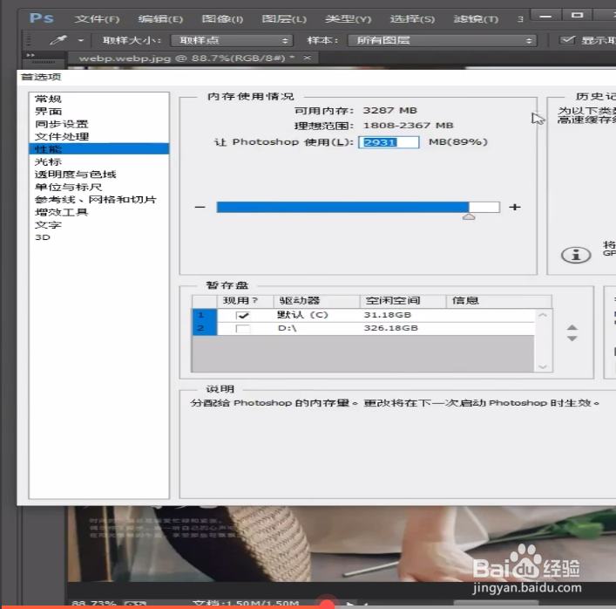616x609 pixels.
Task: Select 性能 in preferences list
Action: tap(99, 148)
